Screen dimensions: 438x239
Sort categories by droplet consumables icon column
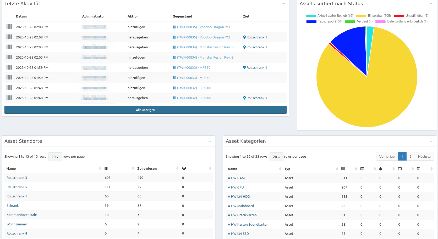[x=386, y=169]
